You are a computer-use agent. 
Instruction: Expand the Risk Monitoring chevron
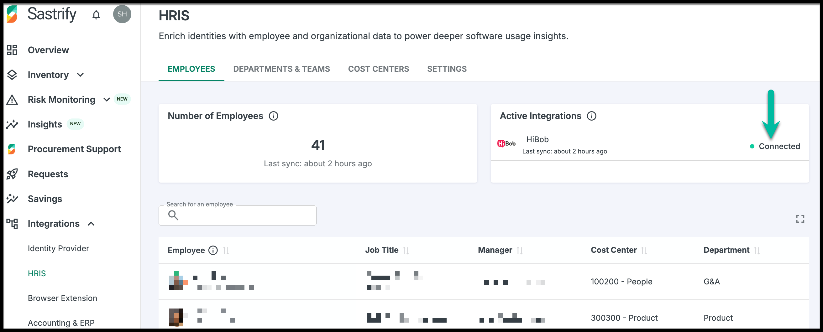(107, 100)
